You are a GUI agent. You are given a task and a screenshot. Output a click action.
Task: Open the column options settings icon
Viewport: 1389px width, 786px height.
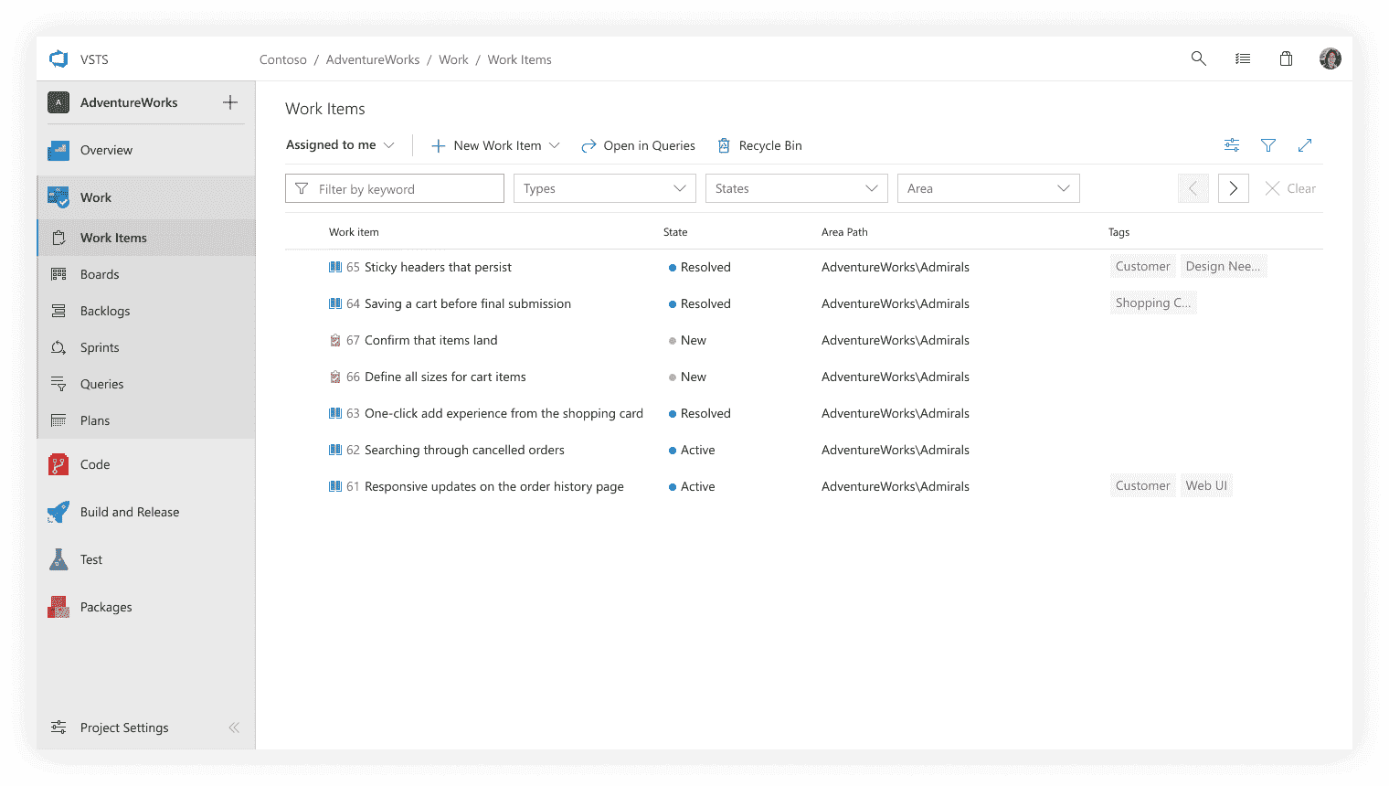1232,145
